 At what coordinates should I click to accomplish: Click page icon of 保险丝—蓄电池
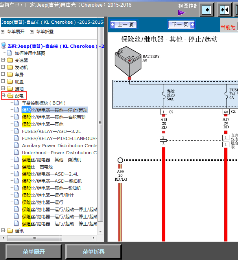[17, 166]
